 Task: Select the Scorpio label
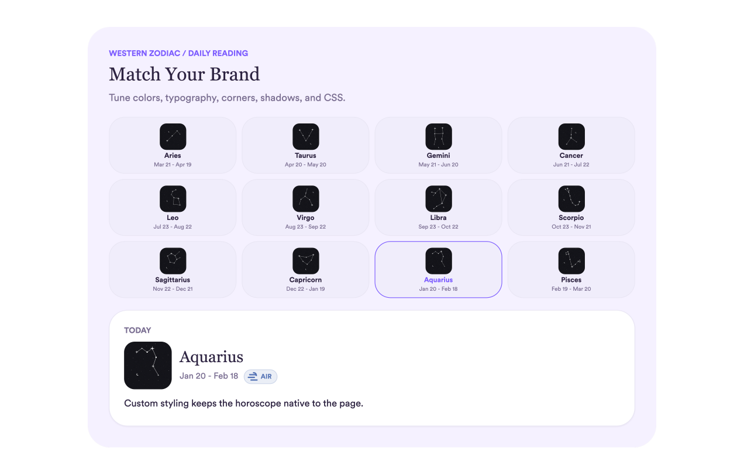pyautogui.click(x=571, y=218)
